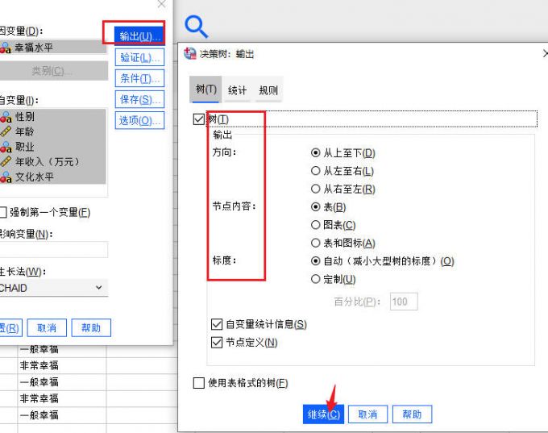
Task: Click 帮助 in the output dialog
Action: click(412, 414)
